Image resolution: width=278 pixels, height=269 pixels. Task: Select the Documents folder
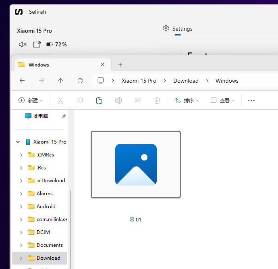46,245
